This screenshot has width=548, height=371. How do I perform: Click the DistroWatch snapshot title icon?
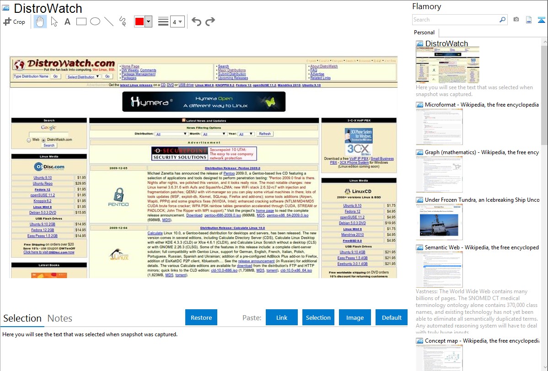[5, 8]
